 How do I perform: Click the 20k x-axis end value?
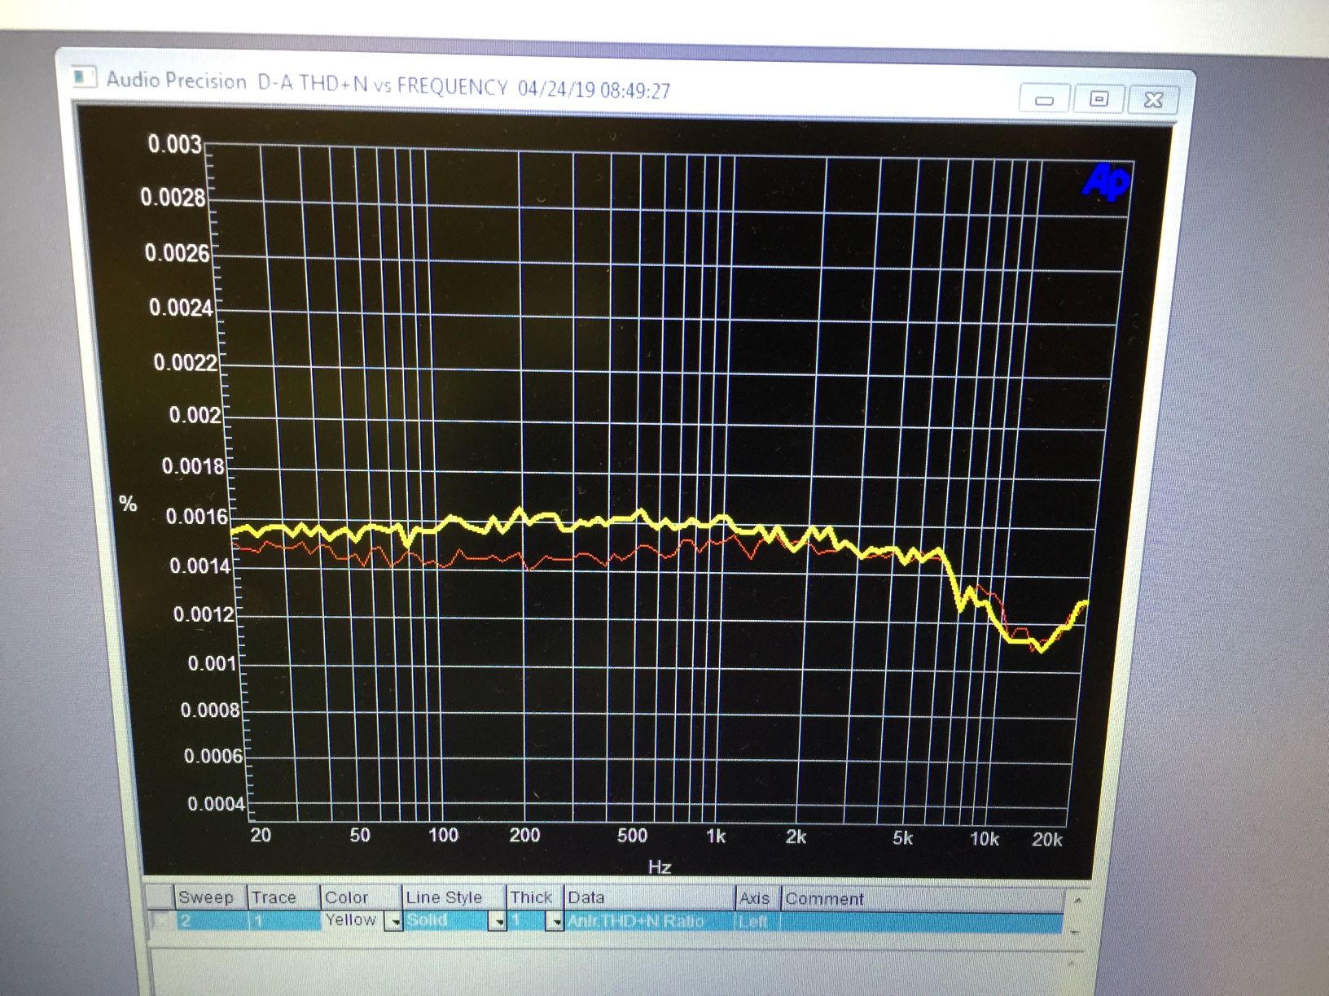[x=1047, y=840]
